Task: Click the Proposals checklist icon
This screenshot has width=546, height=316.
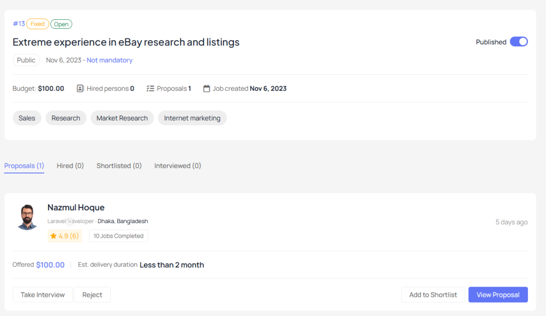Action: pyautogui.click(x=150, y=89)
